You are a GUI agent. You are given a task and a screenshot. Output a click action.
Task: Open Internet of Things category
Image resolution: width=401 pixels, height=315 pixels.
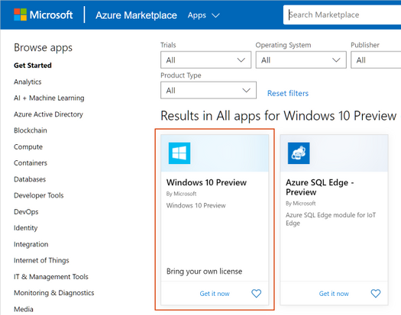(41, 260)
